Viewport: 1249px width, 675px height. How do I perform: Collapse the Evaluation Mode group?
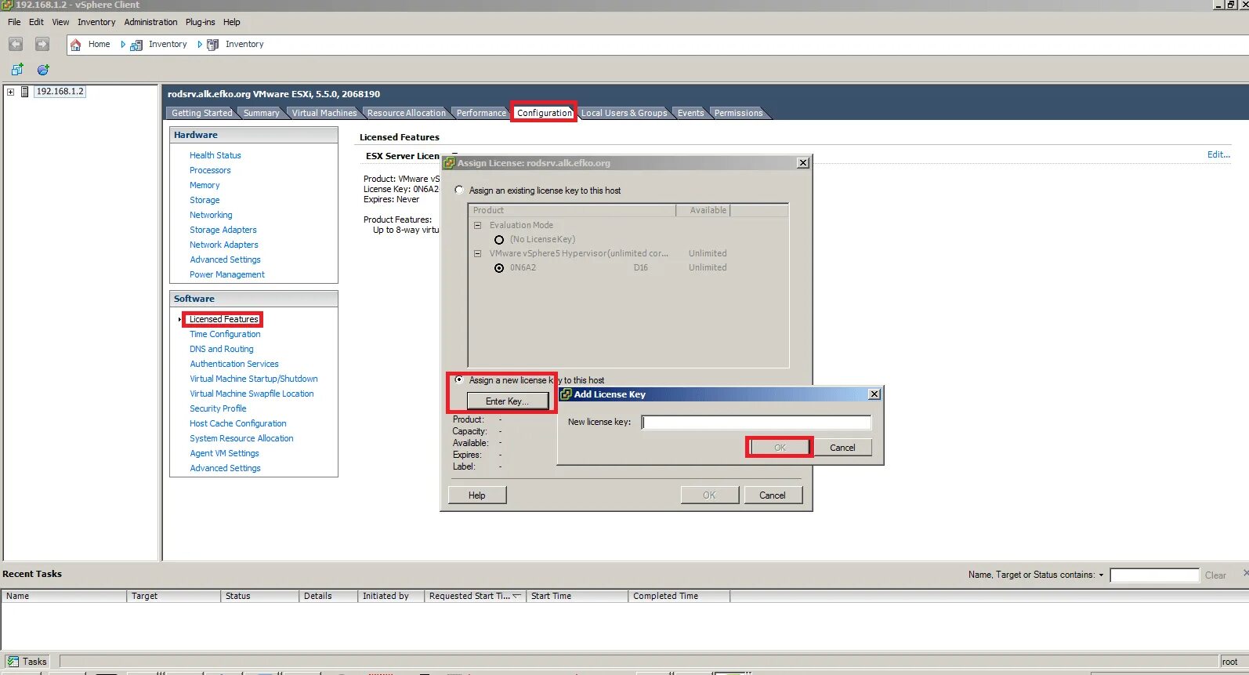pyautogui.click(x=477, y=225)
